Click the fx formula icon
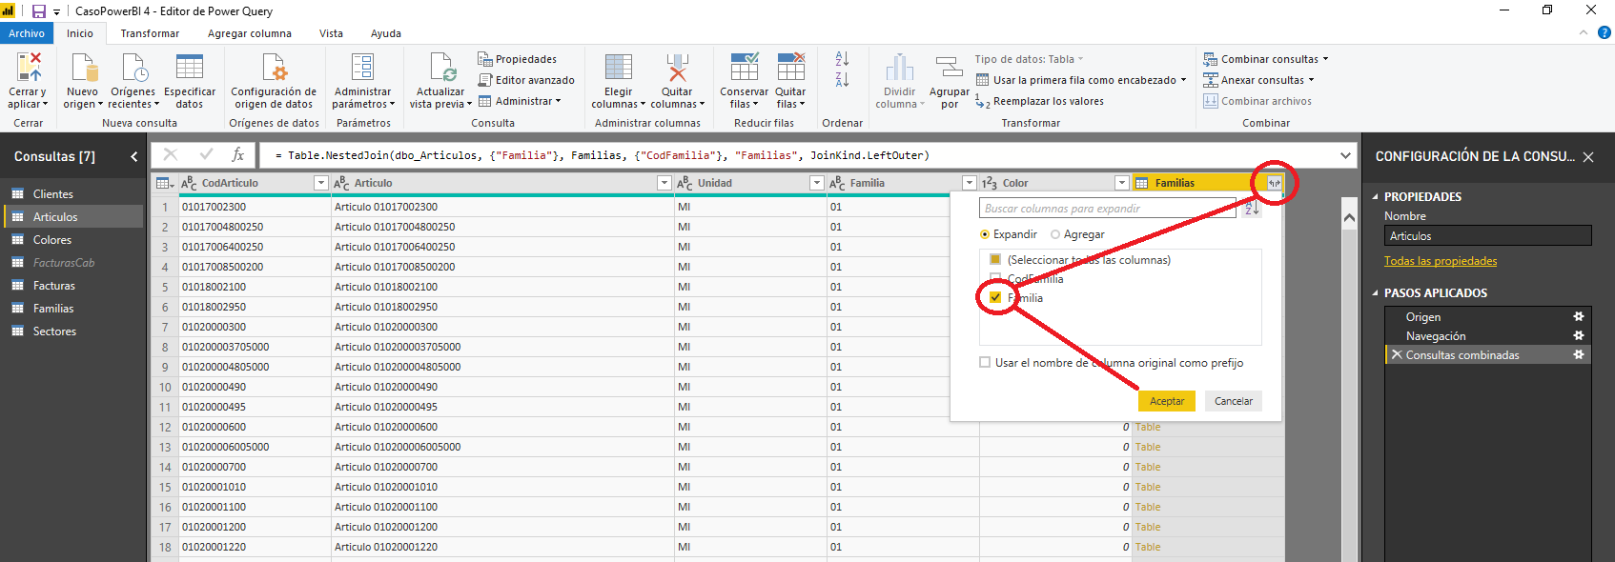1615x562 pixels. pos(237,154)
